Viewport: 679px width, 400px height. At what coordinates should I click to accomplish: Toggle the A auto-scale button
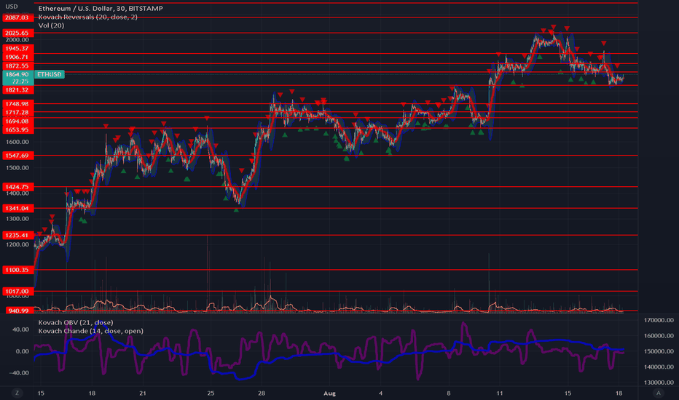[658, 393]
